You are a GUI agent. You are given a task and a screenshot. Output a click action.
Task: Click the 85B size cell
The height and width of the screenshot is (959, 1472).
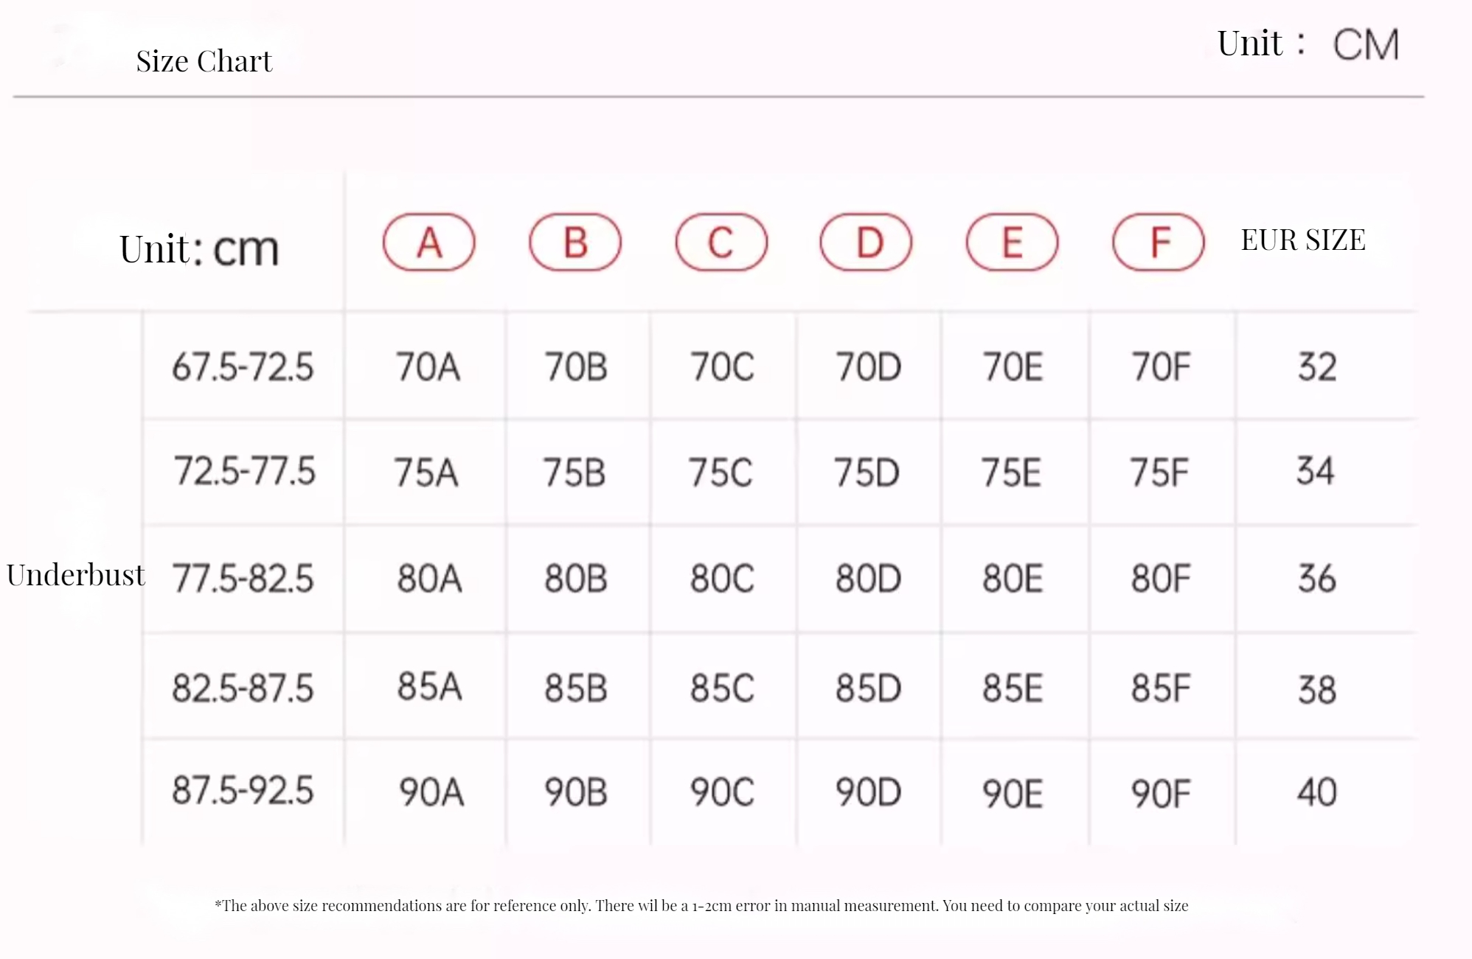[x=576, y=688]
